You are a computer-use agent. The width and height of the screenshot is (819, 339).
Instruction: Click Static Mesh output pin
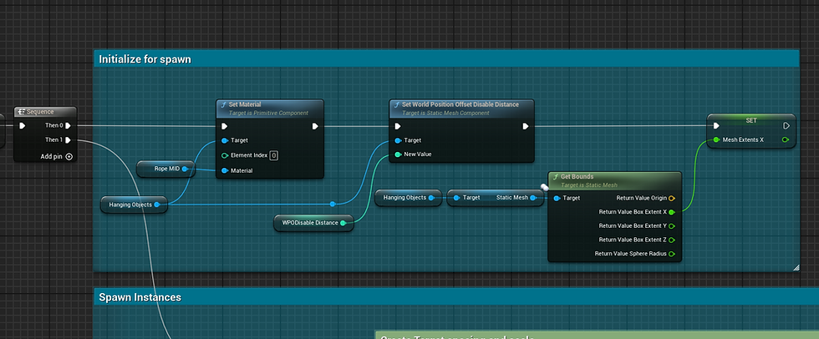click(x=533, y=198)
